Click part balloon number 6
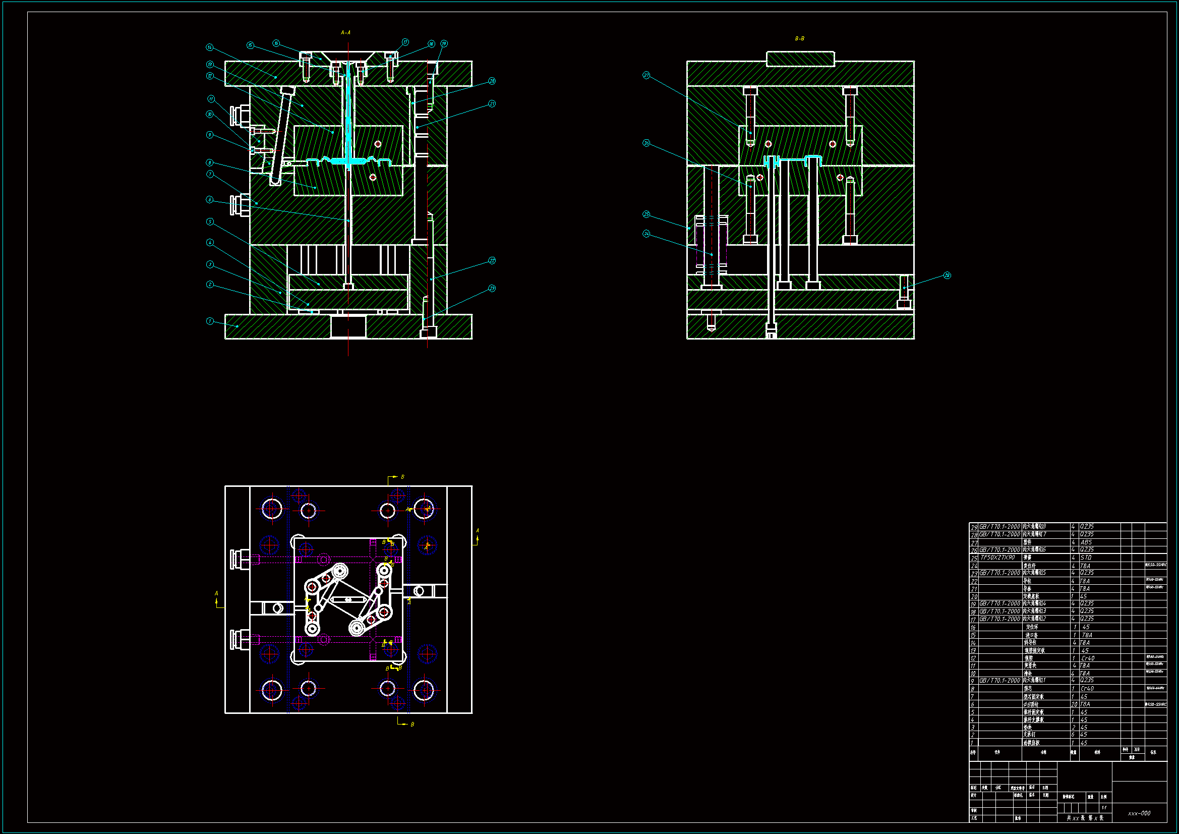This screenshot has width=1179, height=834. [209, 199]
